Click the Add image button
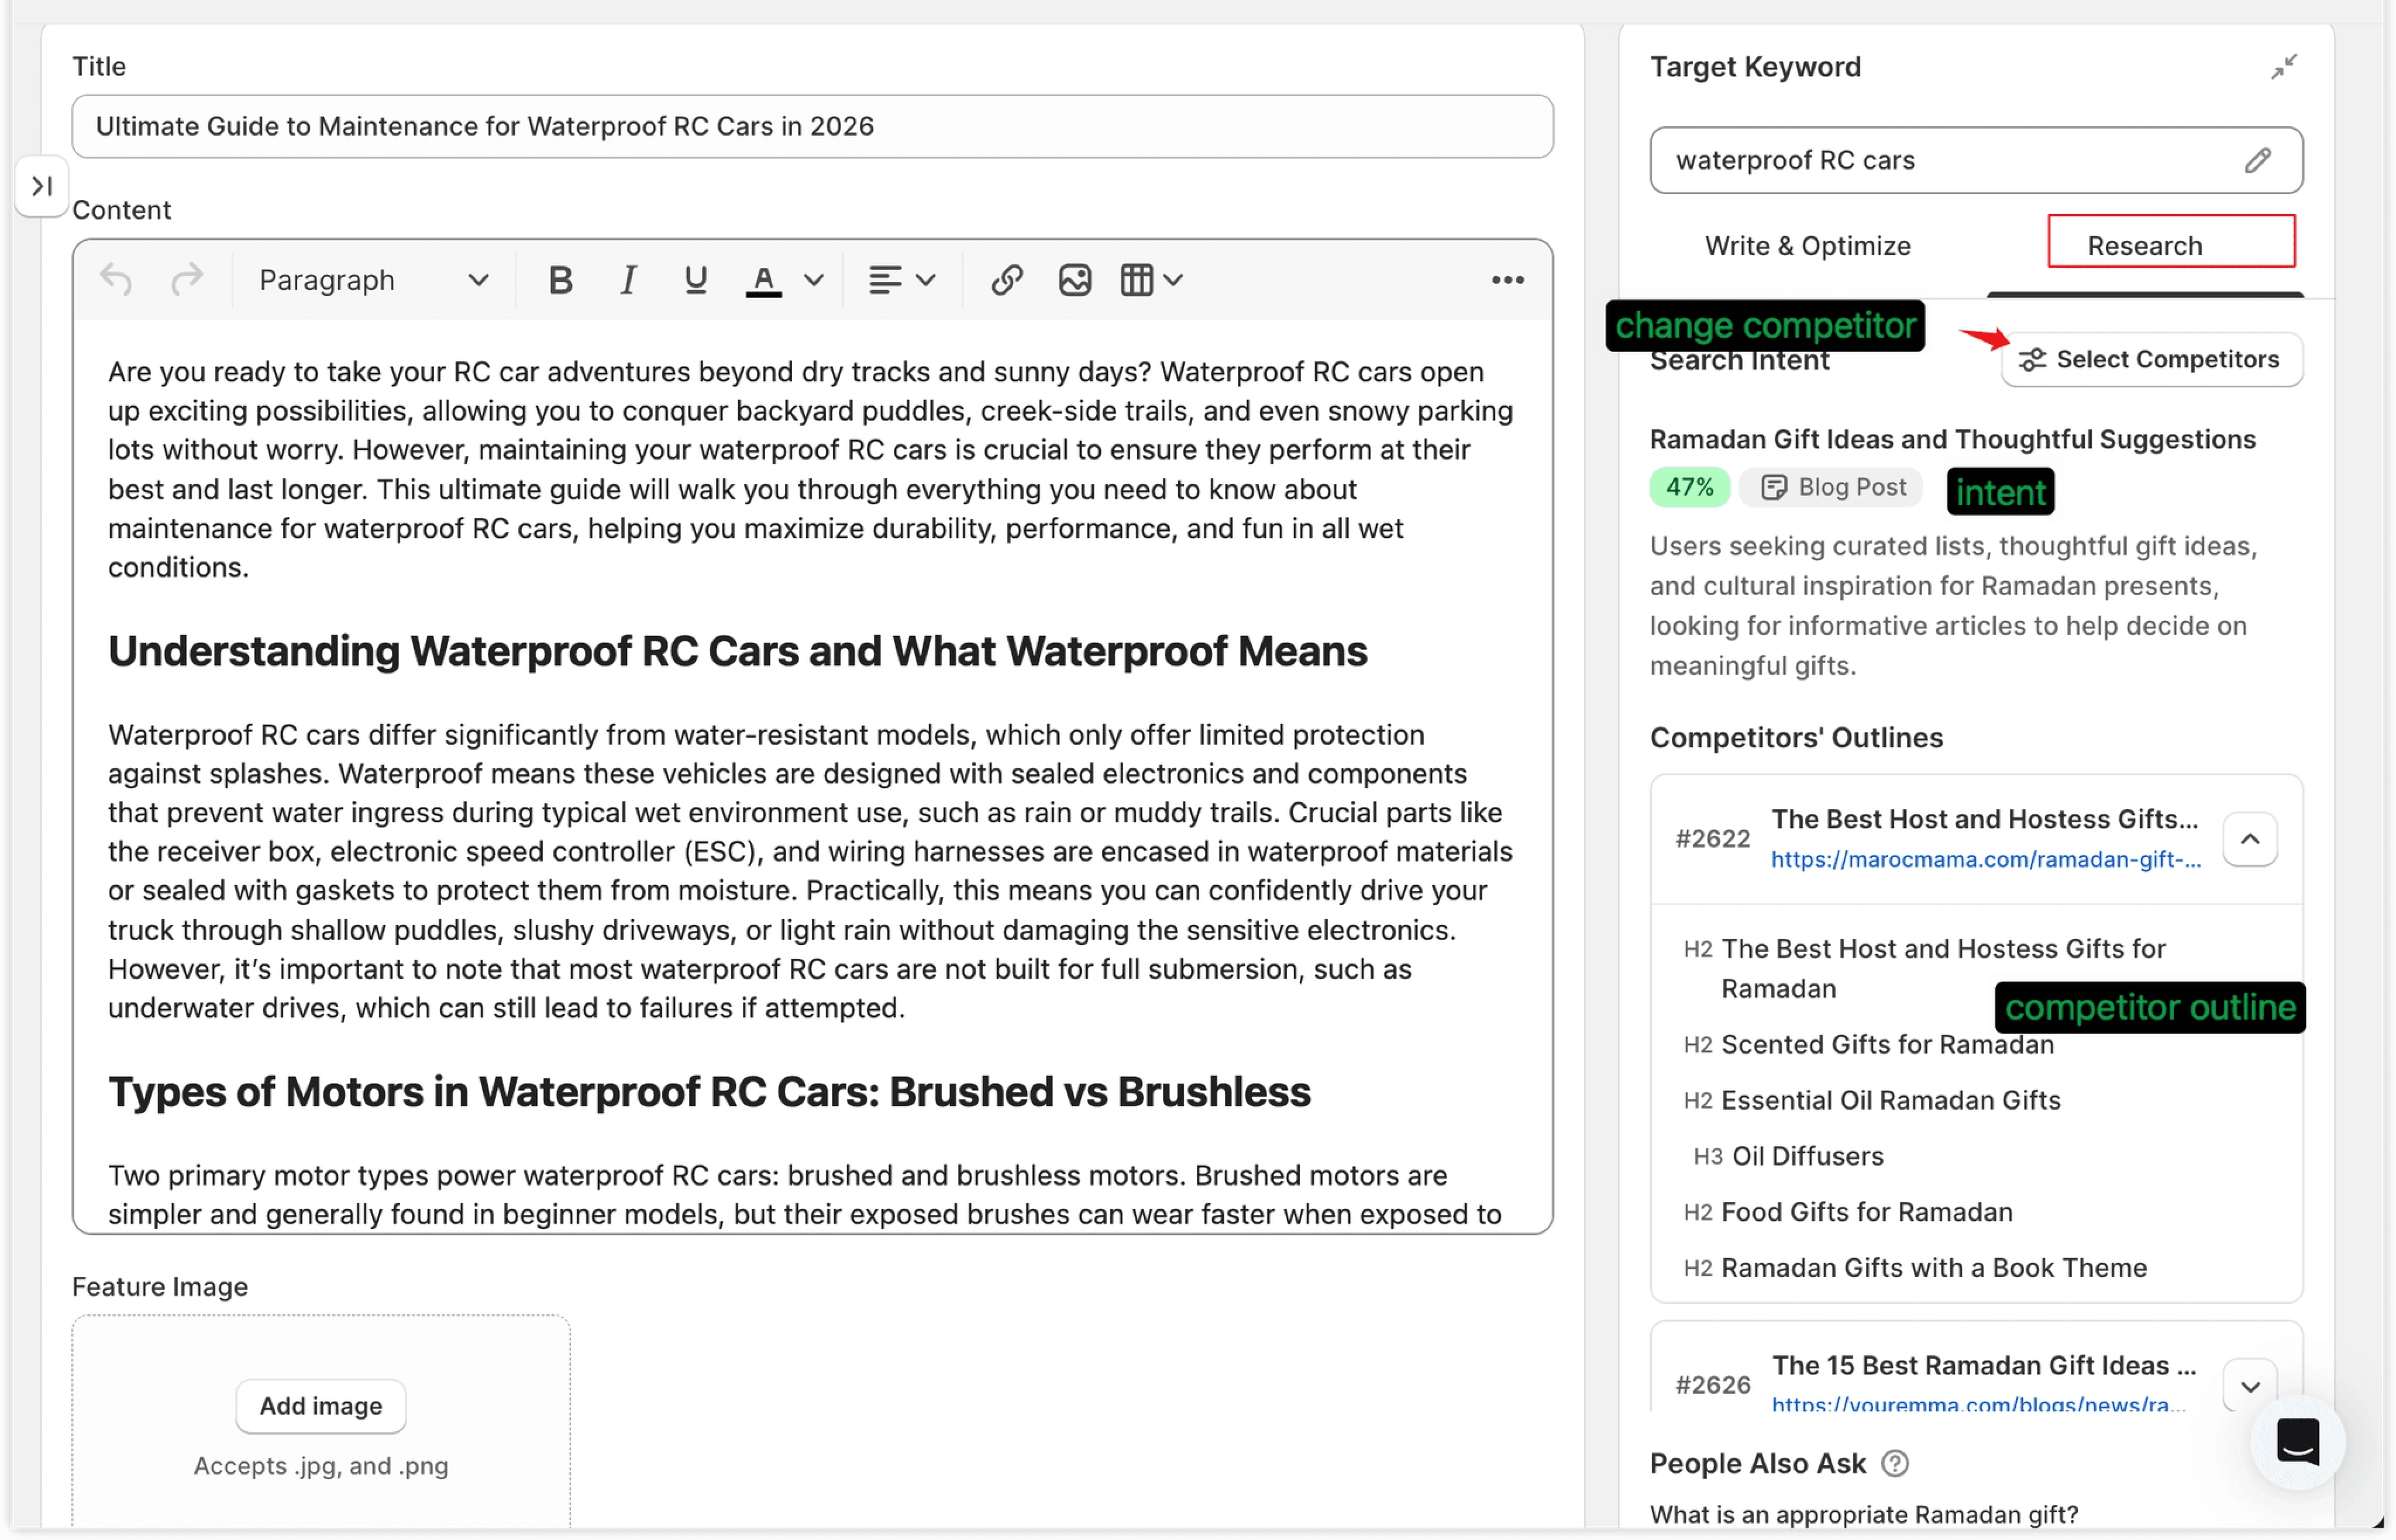This screenshot has width=2396, height=1540. tap(321, 1406)
